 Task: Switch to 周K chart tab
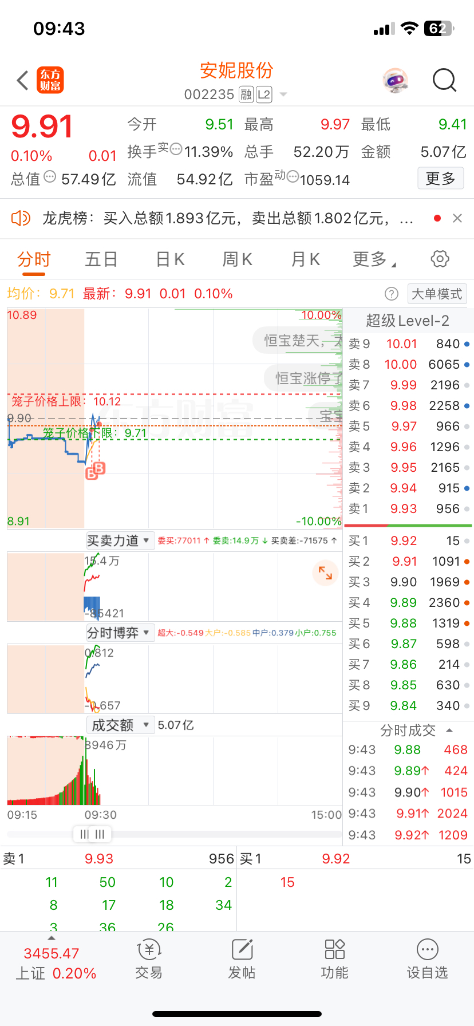point(237,259)
